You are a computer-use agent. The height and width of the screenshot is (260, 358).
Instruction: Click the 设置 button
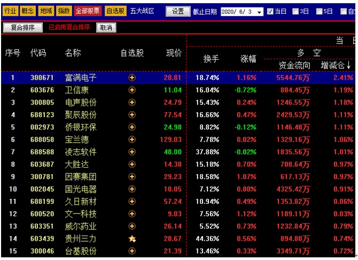click(178, 11)
